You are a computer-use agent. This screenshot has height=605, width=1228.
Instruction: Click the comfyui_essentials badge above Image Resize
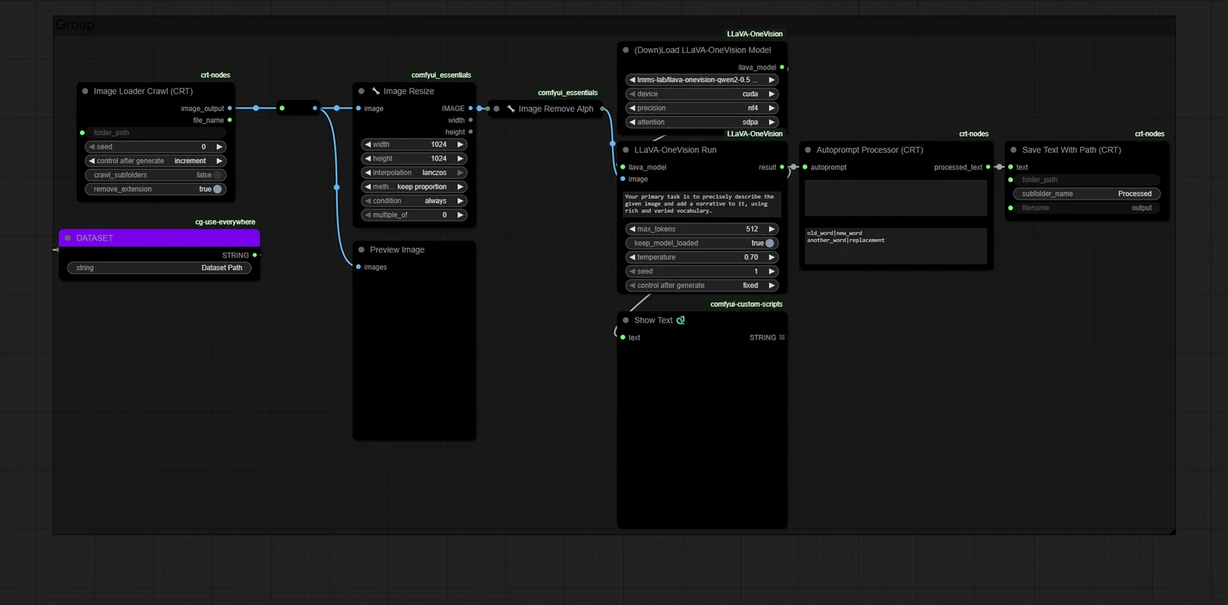pyautogui.click(x=441, y=75)
